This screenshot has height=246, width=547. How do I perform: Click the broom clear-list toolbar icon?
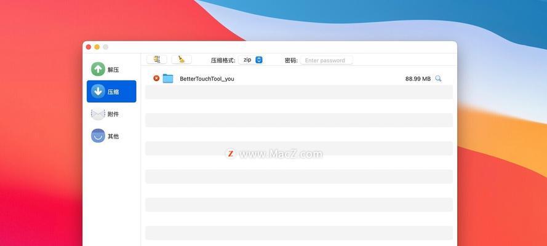tap(182, 60)
